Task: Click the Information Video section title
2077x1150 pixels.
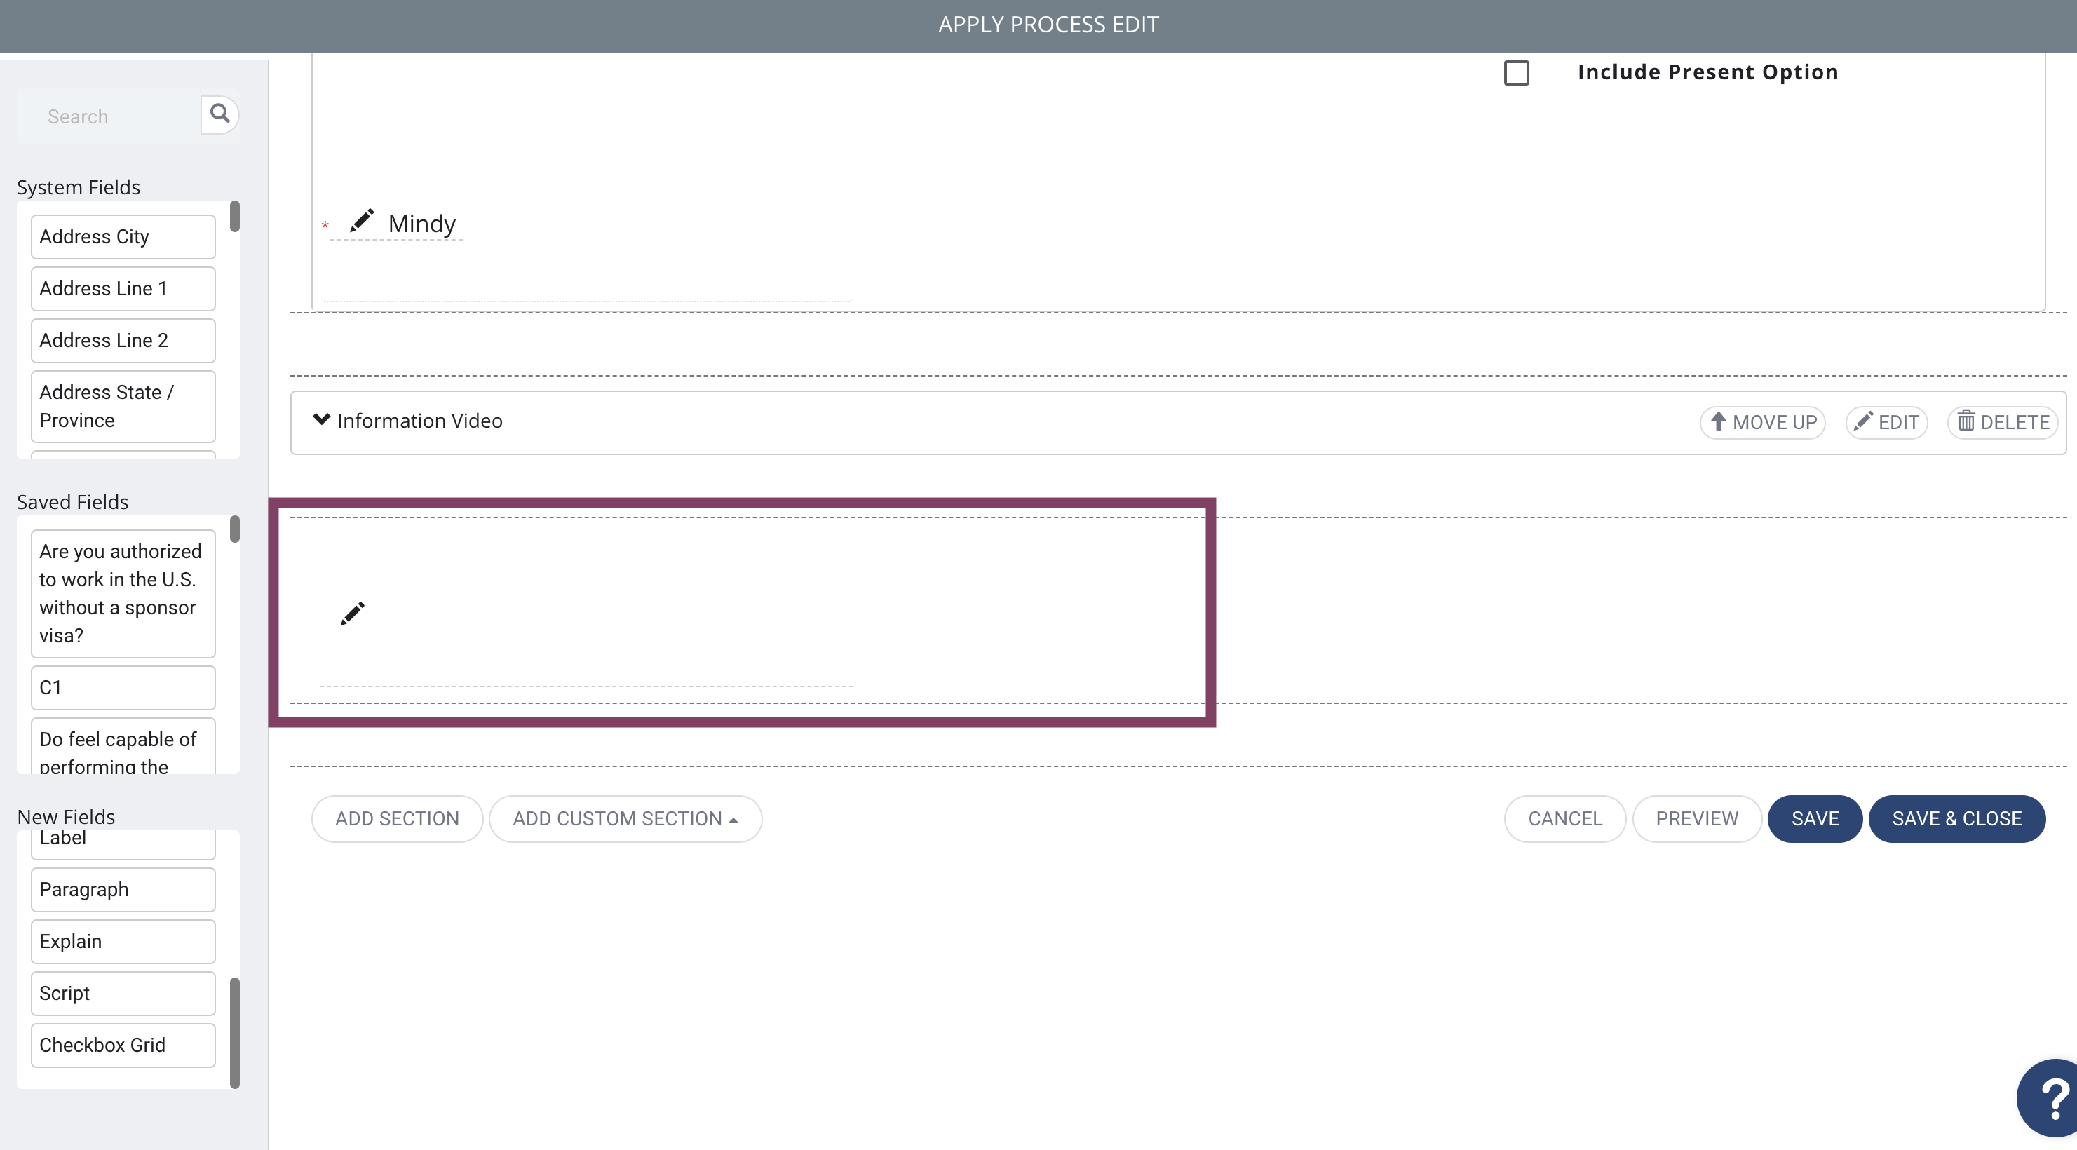Action: (x=419, y=421)
